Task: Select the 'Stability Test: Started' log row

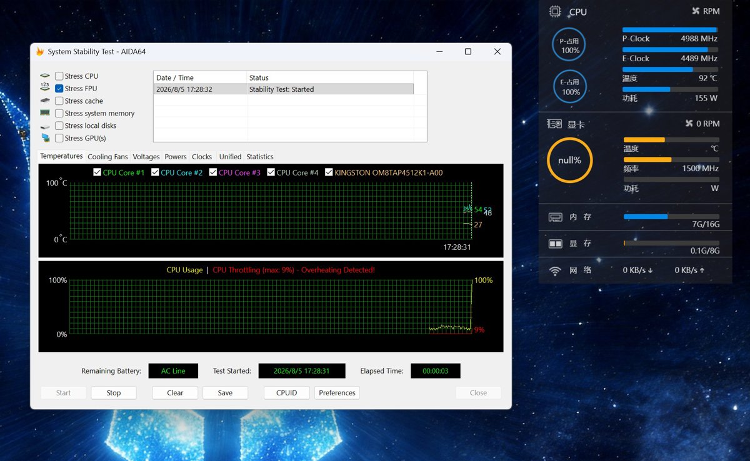Action: (x=284, y=89)
